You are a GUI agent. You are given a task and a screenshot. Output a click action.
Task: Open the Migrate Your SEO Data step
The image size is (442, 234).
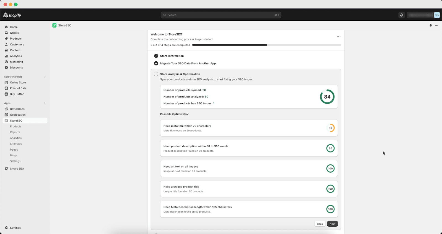point(188,63)
